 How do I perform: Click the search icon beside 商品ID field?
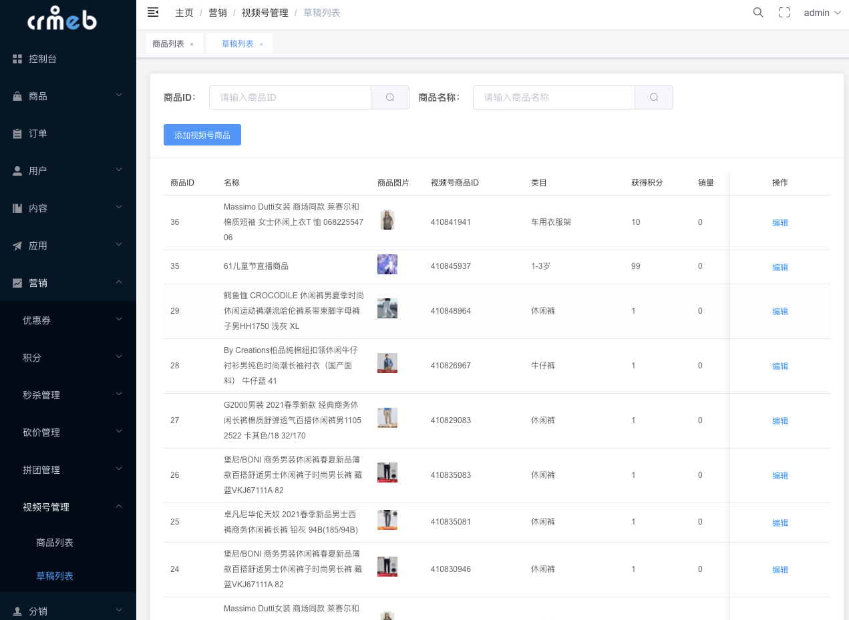pyautogui.click(x=389, y=97)
